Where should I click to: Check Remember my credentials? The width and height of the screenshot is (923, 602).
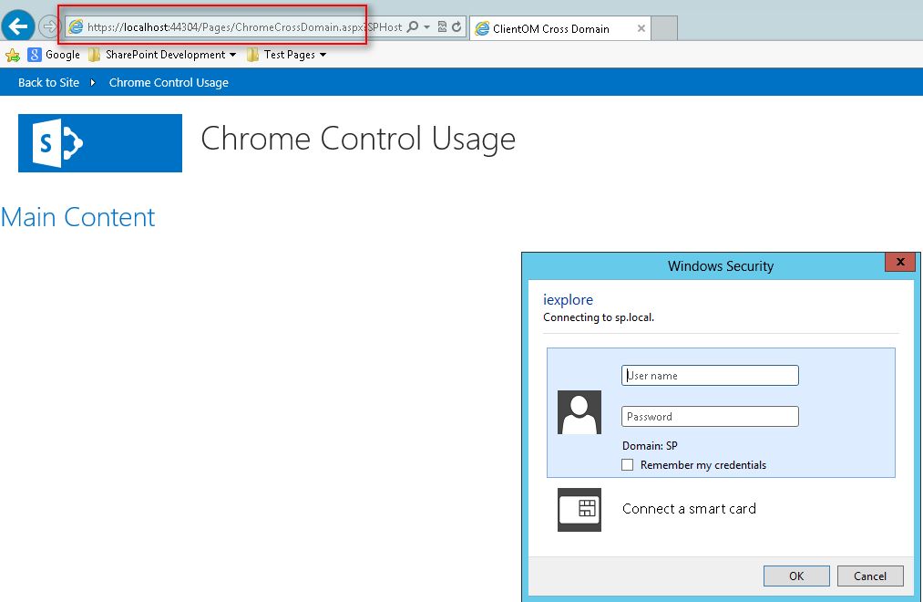628,465
